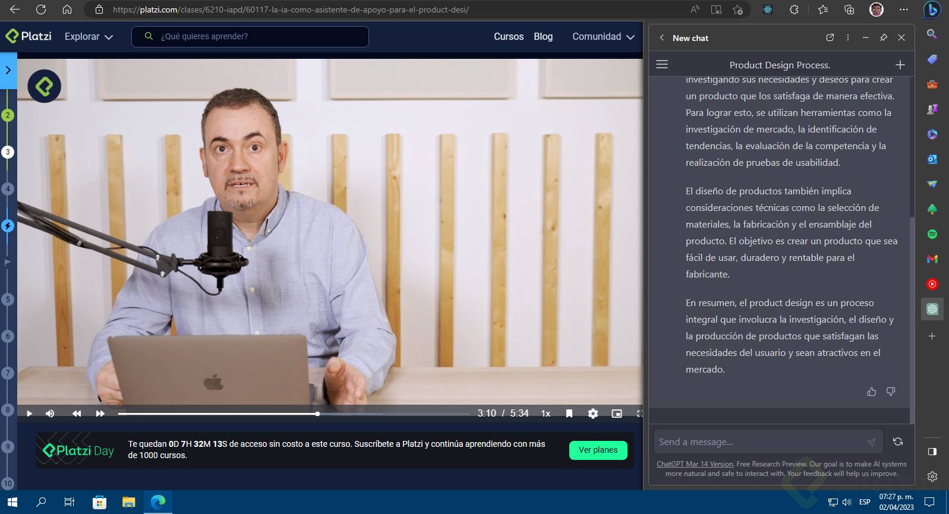The height and width of the screenshot is (514, 949).
Task: Jump to class 9 in the course timeline
Action: pyautogui.click(x=8, y=447)
